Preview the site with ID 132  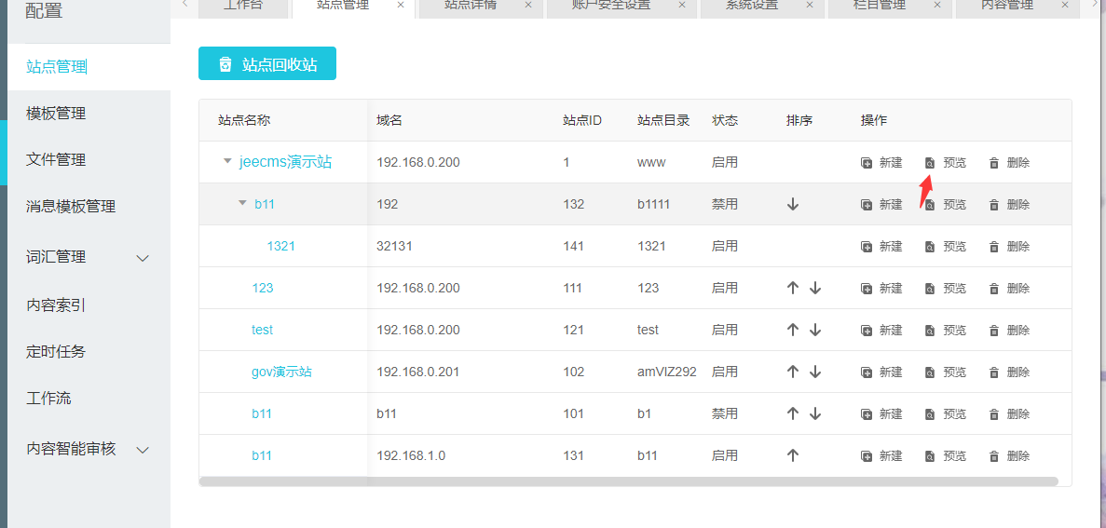tap(946, 205)
